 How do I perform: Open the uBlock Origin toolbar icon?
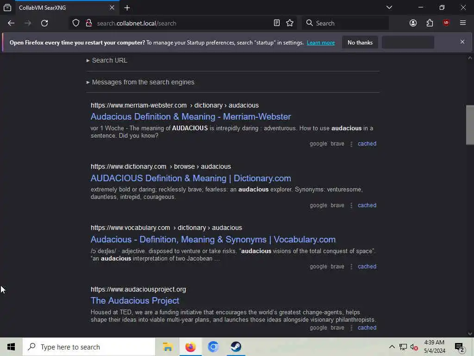coord(446,23)
